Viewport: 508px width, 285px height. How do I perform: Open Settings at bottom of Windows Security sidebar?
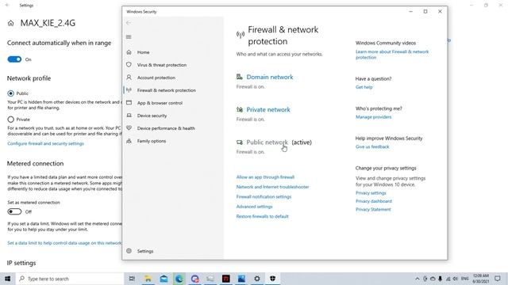[x=145, y=251]
